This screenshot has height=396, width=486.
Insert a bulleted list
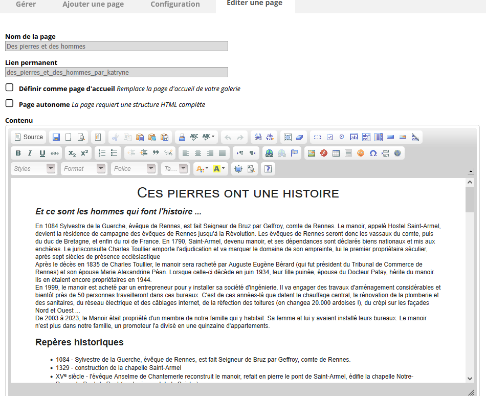pyautogui.click(x=114, y=153)
